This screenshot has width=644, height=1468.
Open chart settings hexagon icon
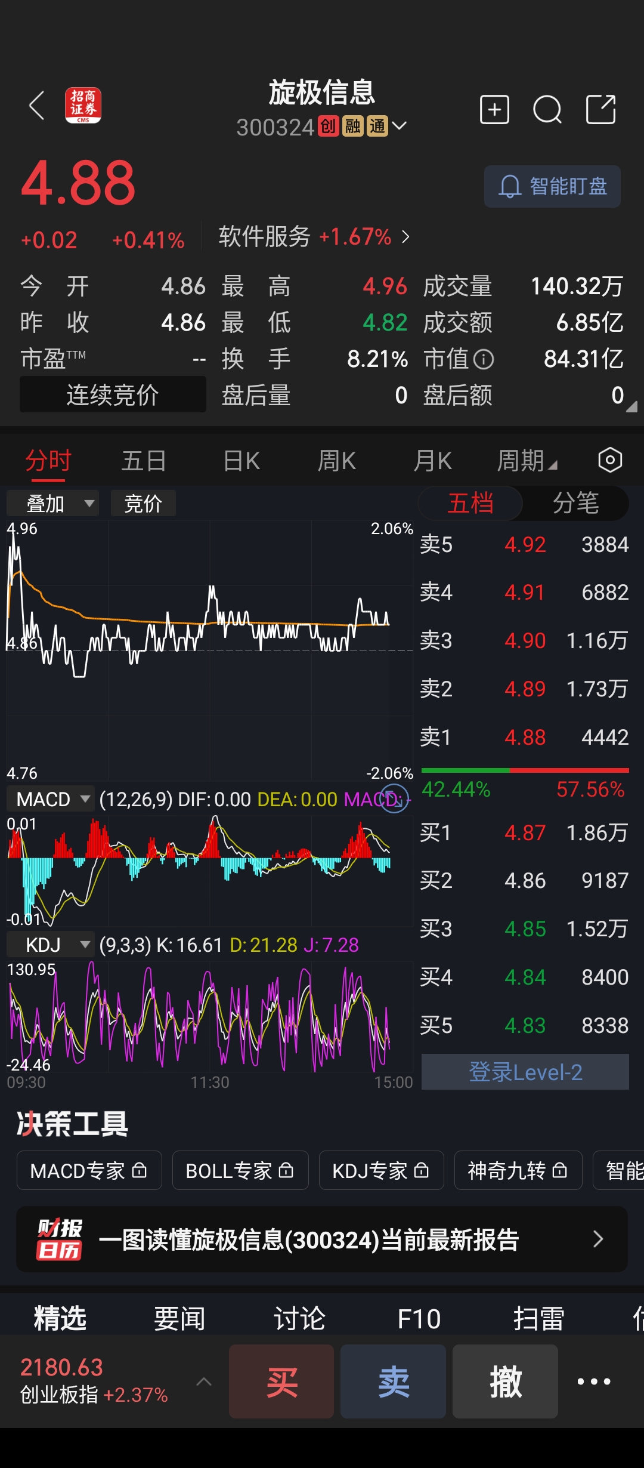point(610,460)
